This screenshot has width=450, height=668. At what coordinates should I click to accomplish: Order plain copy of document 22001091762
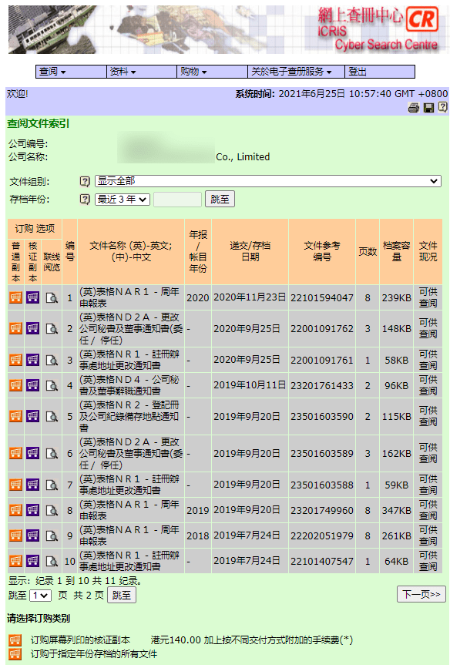click(15, 328)
